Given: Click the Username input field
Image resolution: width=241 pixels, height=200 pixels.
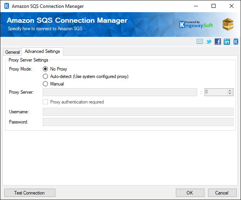Looking at the screenshot, I should 138,112.
